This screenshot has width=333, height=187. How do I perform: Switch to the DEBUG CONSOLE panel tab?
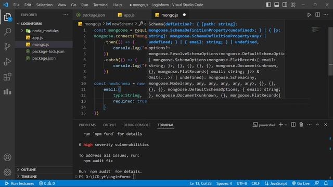point(137,125)
